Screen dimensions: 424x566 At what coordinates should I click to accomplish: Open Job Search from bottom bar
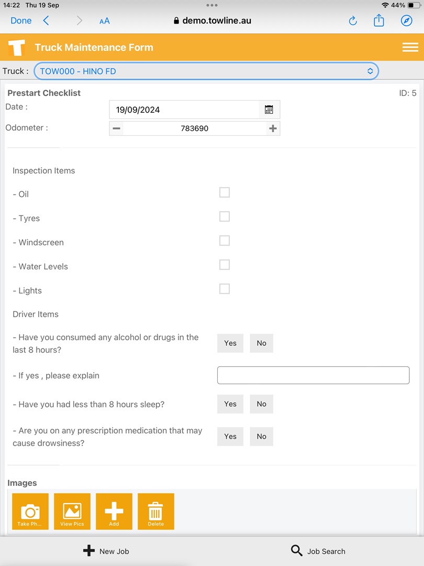[318, 551]
